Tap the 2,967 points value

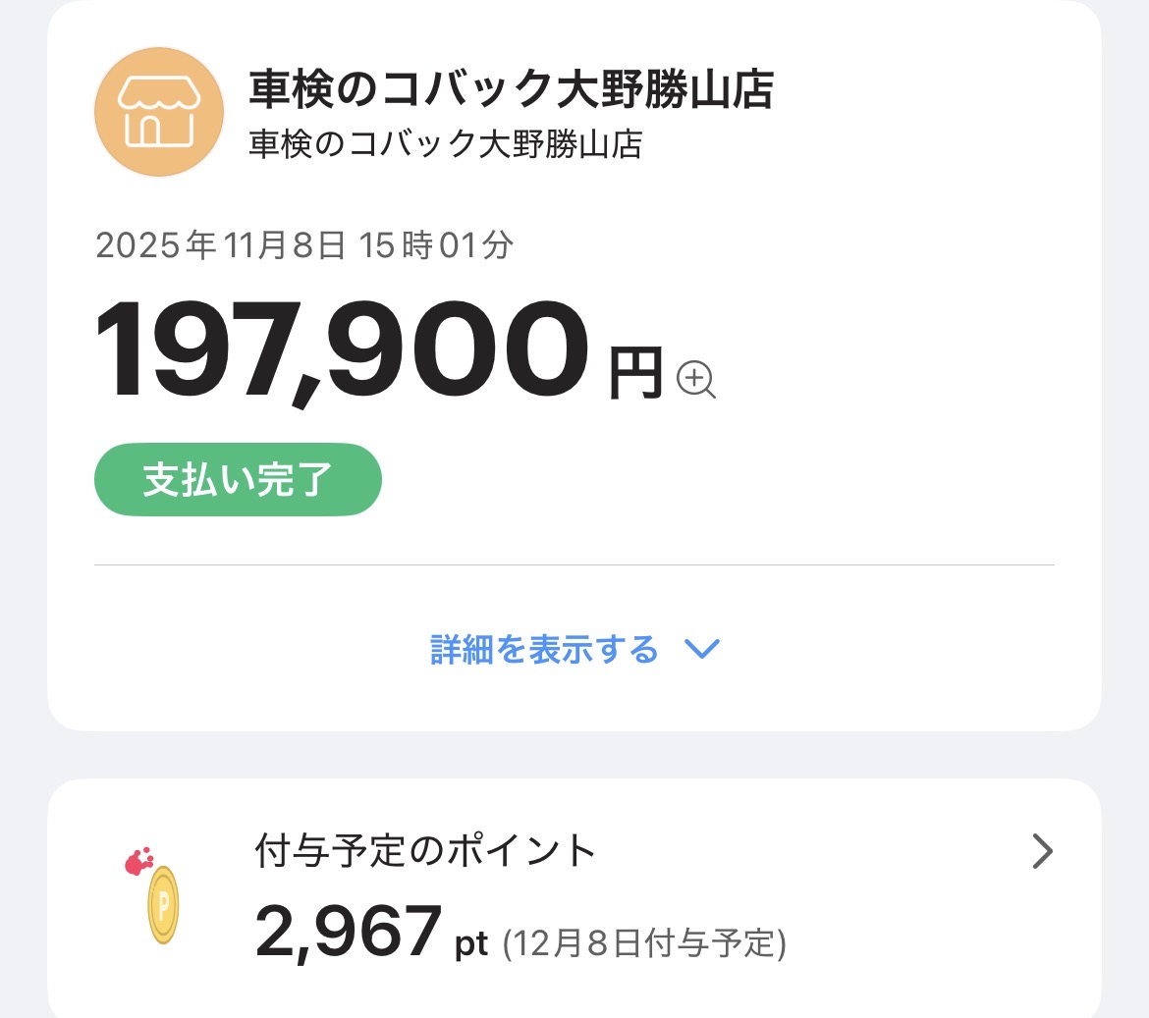pos(348,932)
